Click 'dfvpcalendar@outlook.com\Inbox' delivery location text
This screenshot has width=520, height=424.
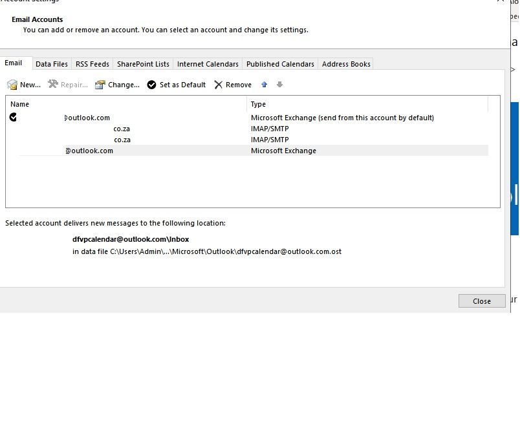131,239
